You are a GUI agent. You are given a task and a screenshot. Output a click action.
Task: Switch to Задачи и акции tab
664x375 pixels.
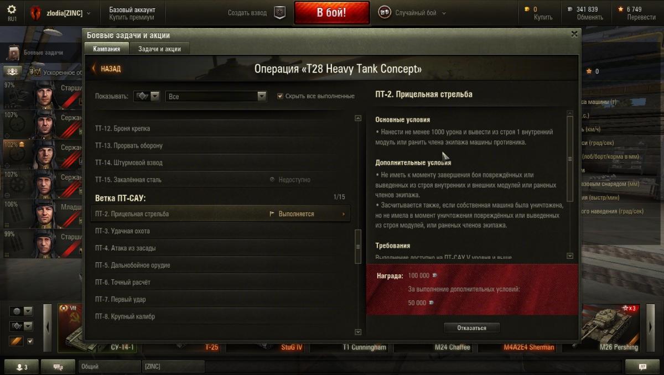click(159, 49)
